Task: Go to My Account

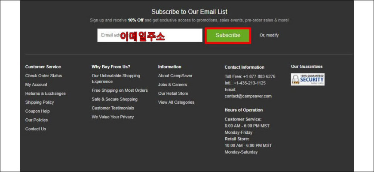Action: 36,84
